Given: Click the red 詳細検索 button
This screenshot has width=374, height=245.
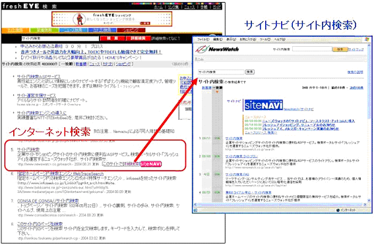Looking at the screenshot, I should 138,38.
